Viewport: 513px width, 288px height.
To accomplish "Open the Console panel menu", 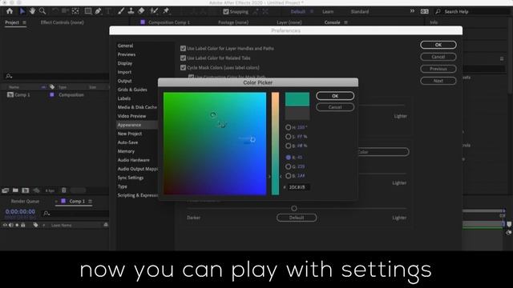I will (345, 22).
